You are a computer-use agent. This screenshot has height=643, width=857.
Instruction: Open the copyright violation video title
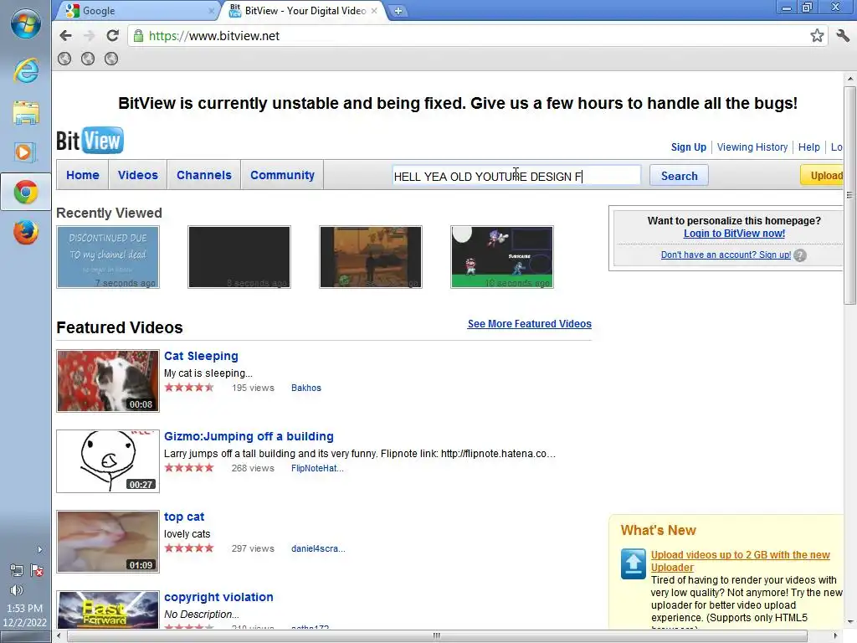pos(218,597)
